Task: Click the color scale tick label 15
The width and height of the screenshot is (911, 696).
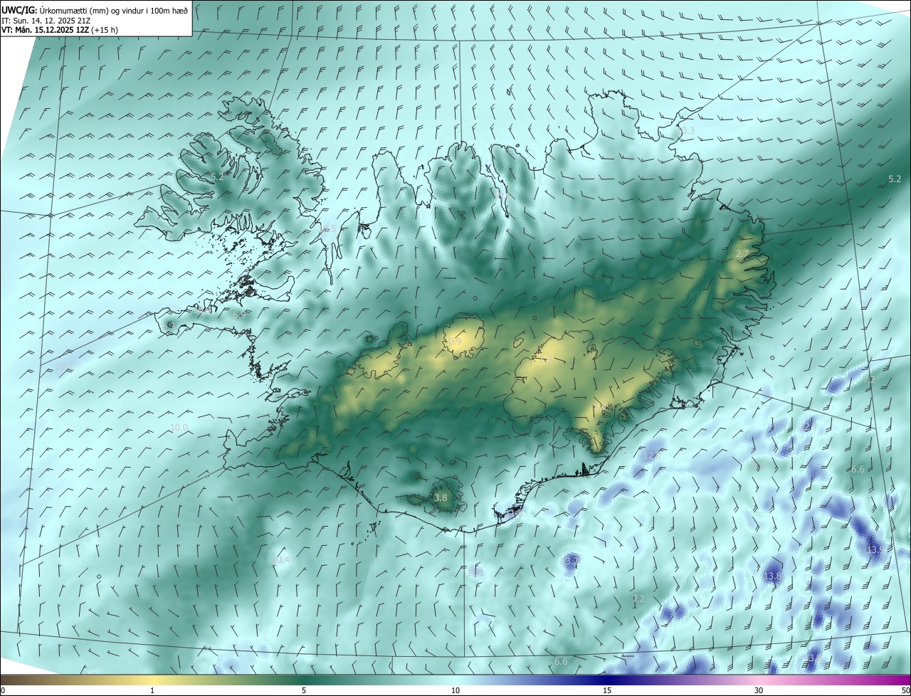Action: (607, 691)
